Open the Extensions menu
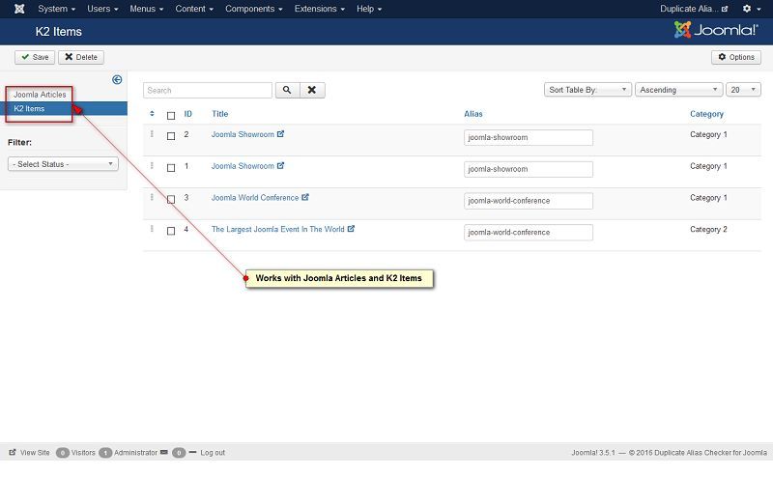The image size is (773, 478). [x=320, y=9]
